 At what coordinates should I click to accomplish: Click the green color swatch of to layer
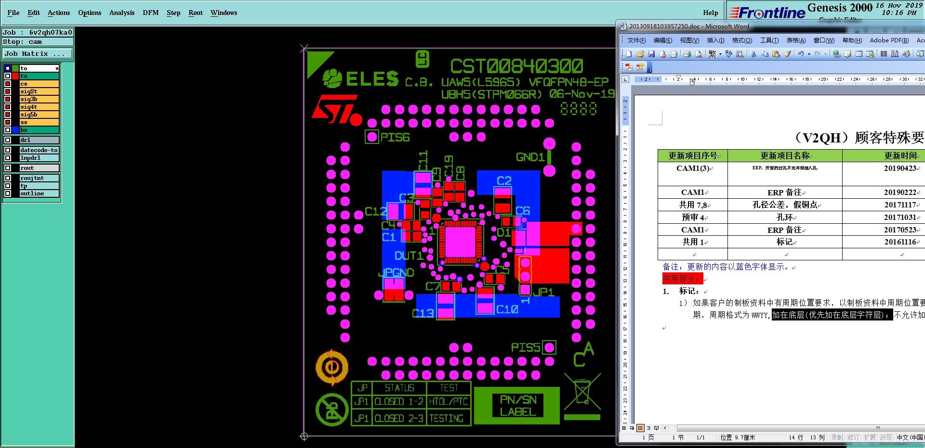click(x=15, y=68)
